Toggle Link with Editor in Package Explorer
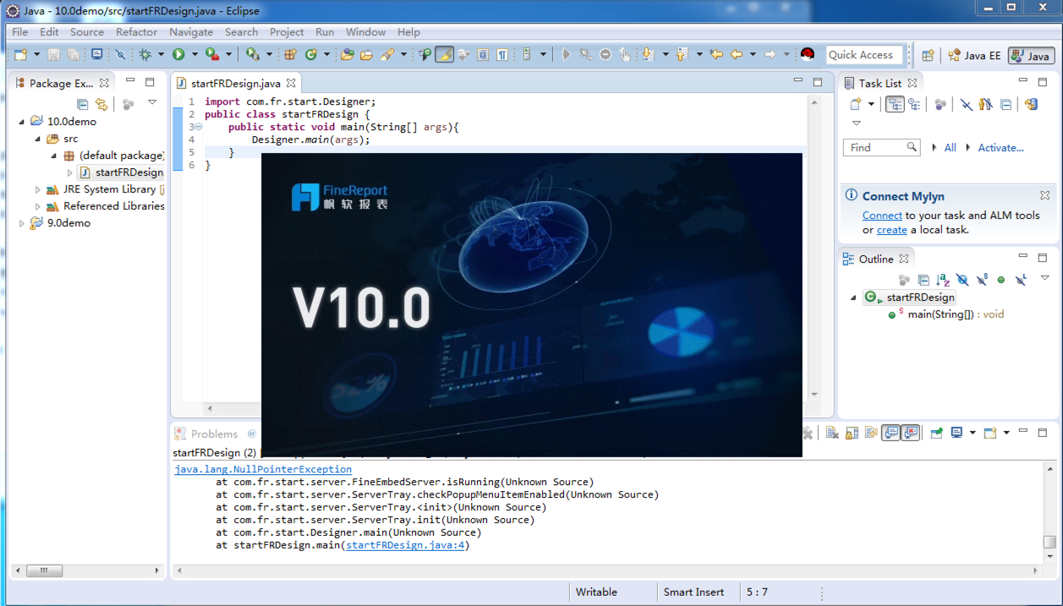This screenshot has width=1063, height=606. pyautogui.click(x=101, y=104)
